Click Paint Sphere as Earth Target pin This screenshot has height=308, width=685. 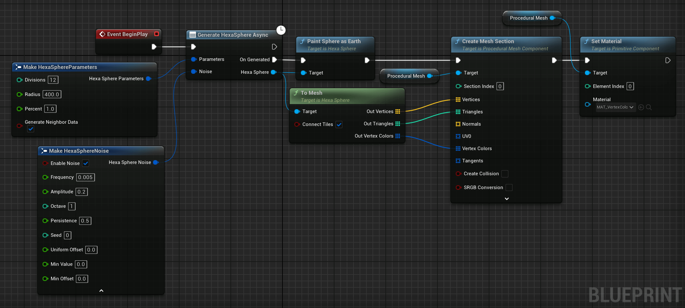pyautogui.click(x=303, y=73)
